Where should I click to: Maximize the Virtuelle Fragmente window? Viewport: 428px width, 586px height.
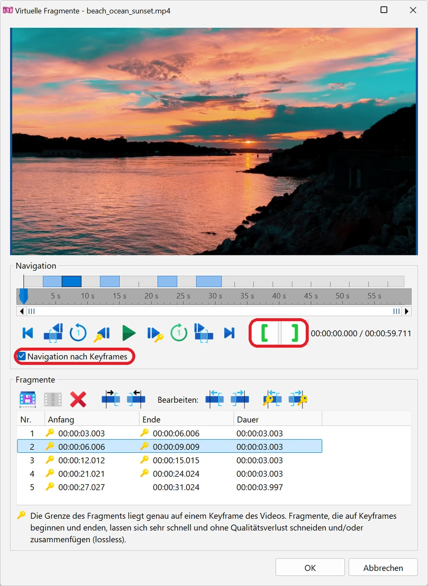coord(384,10)
